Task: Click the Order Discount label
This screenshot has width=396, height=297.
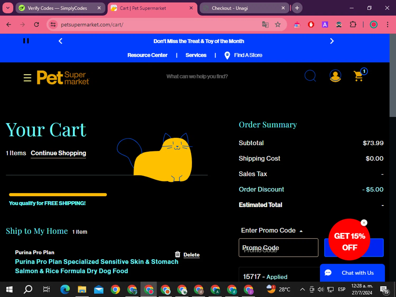Action: (261, 190)
